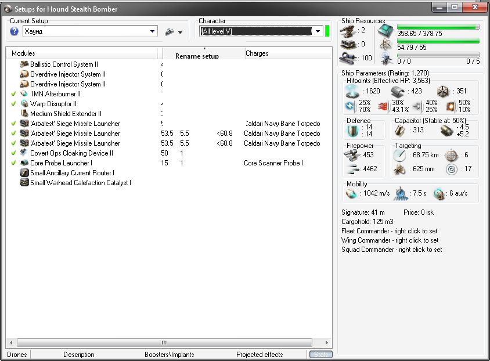Select the Core Scanner Probe I charge

click(x=273, y=163)
